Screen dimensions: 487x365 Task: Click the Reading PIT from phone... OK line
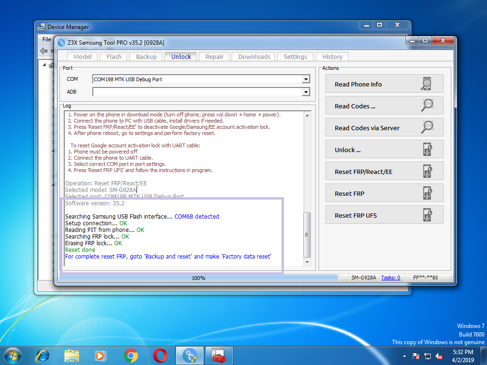pyautogui.click(x=105, y=230)
